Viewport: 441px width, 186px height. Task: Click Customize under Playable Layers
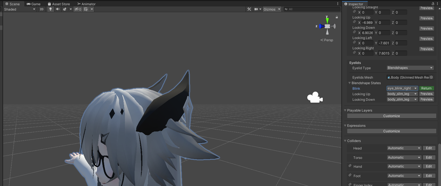click(391, 116)
